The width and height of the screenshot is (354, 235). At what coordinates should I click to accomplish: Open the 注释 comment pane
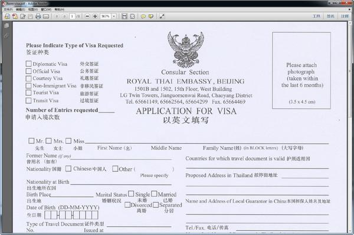[345, 16]
